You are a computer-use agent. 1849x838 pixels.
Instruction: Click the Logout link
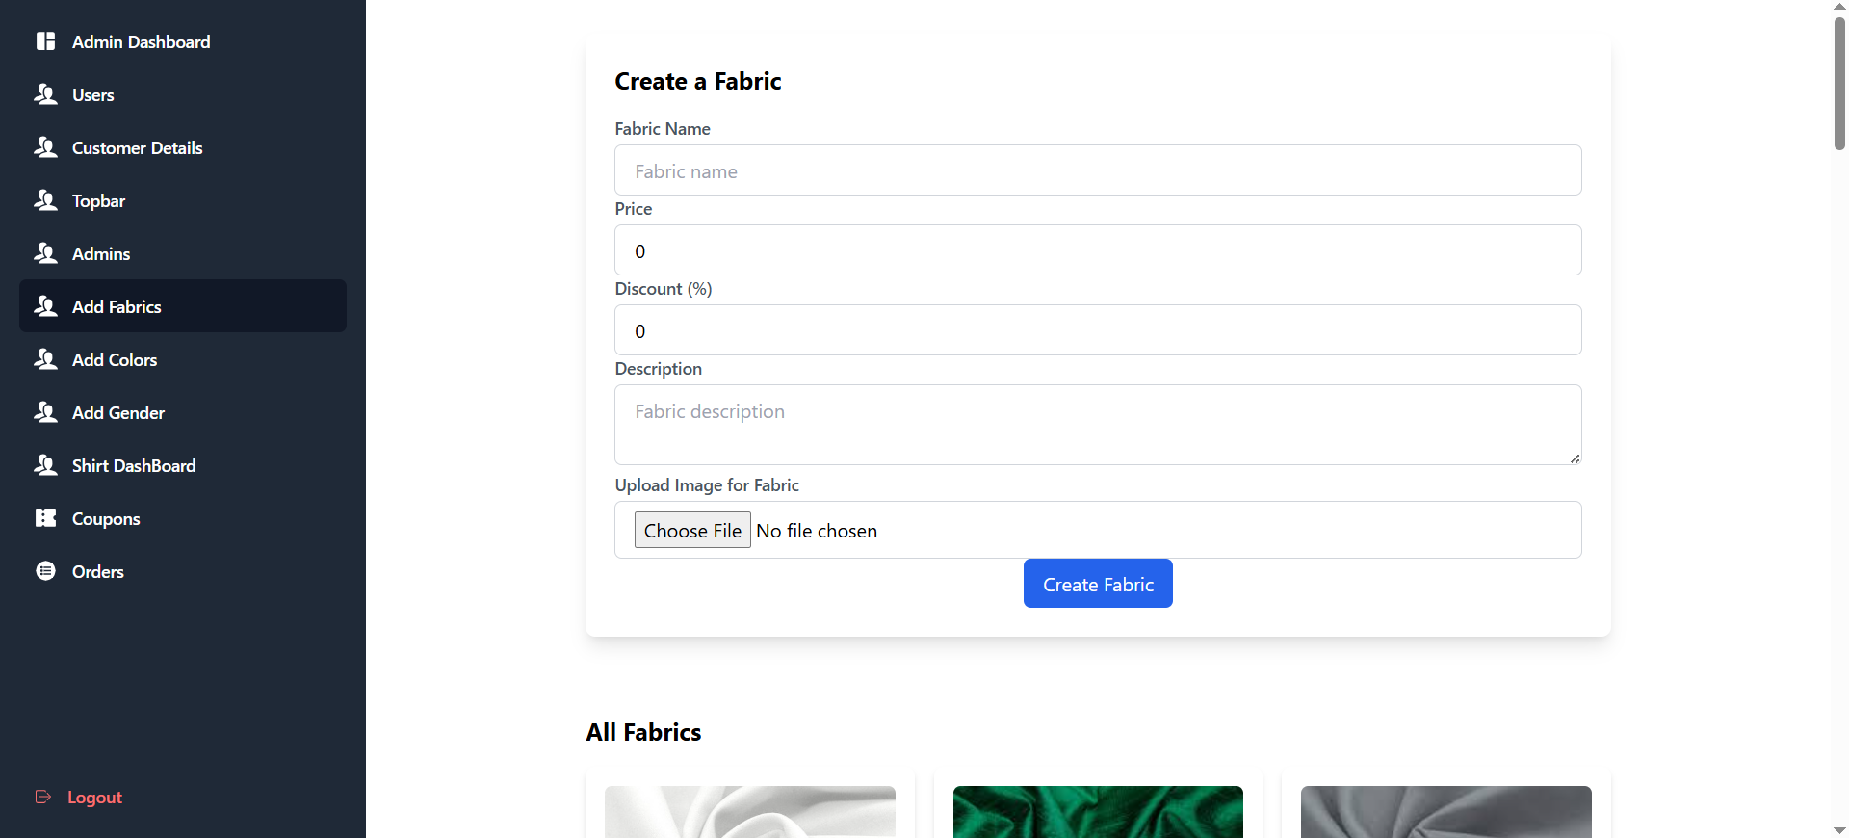(x=94, y=798)
